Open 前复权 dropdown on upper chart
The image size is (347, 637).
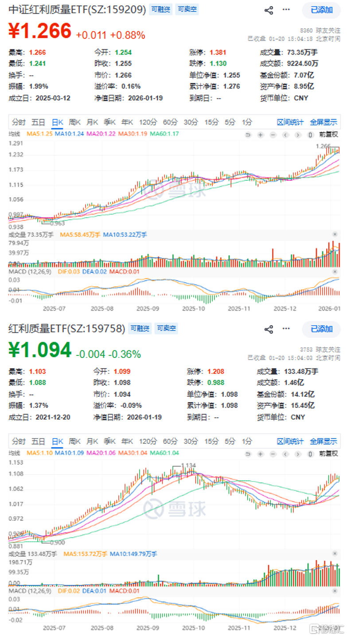329,135
